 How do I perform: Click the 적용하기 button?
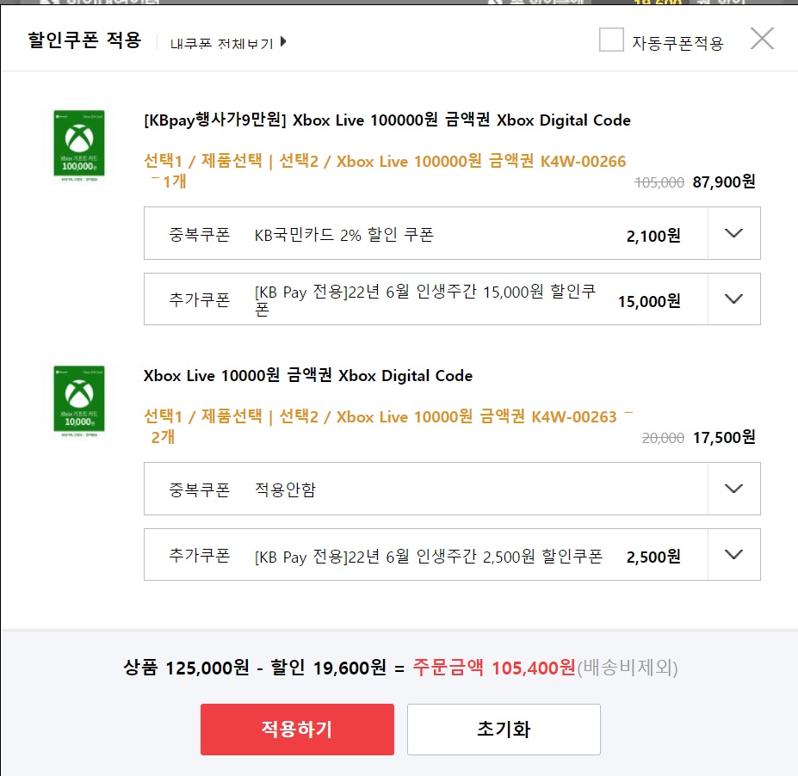(297, 730)
